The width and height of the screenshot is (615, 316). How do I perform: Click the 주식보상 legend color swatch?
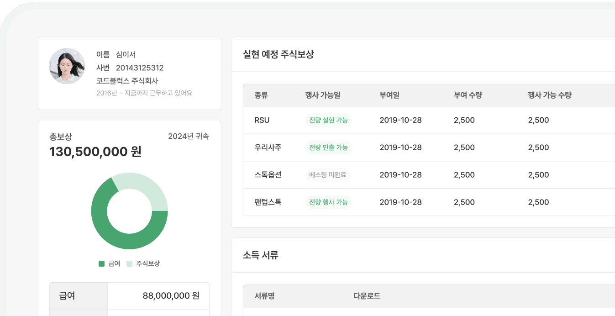(129, 263)
